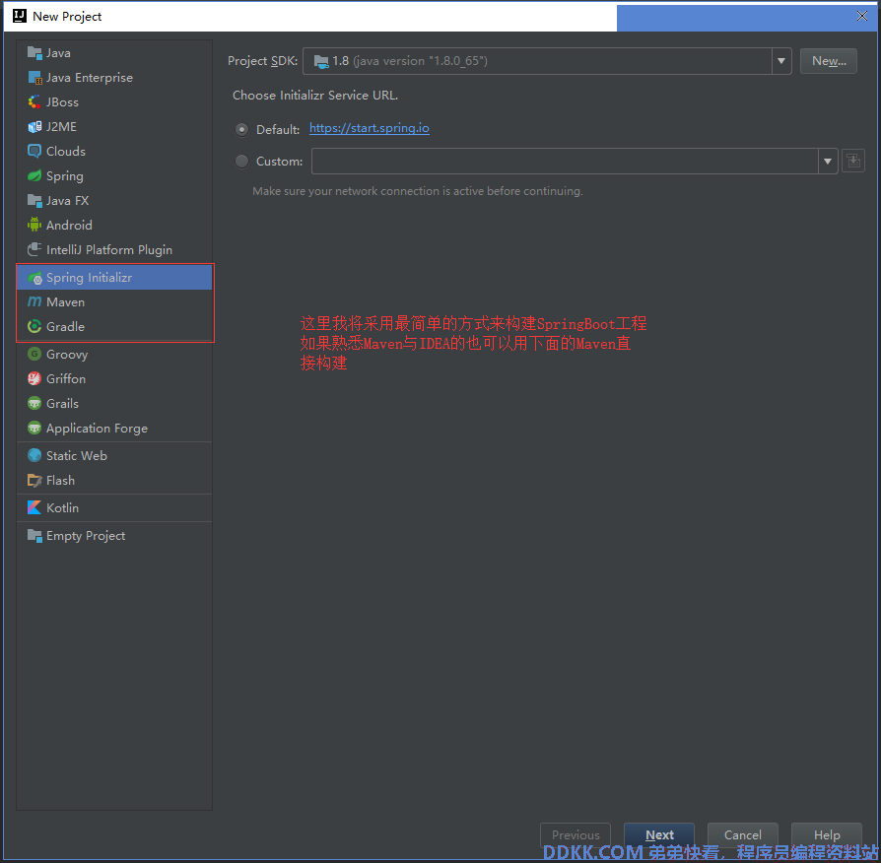Viewport: 881px width, 863px height.
Task: Pick the Griffon project type label
Action: (x=66, y=378)
